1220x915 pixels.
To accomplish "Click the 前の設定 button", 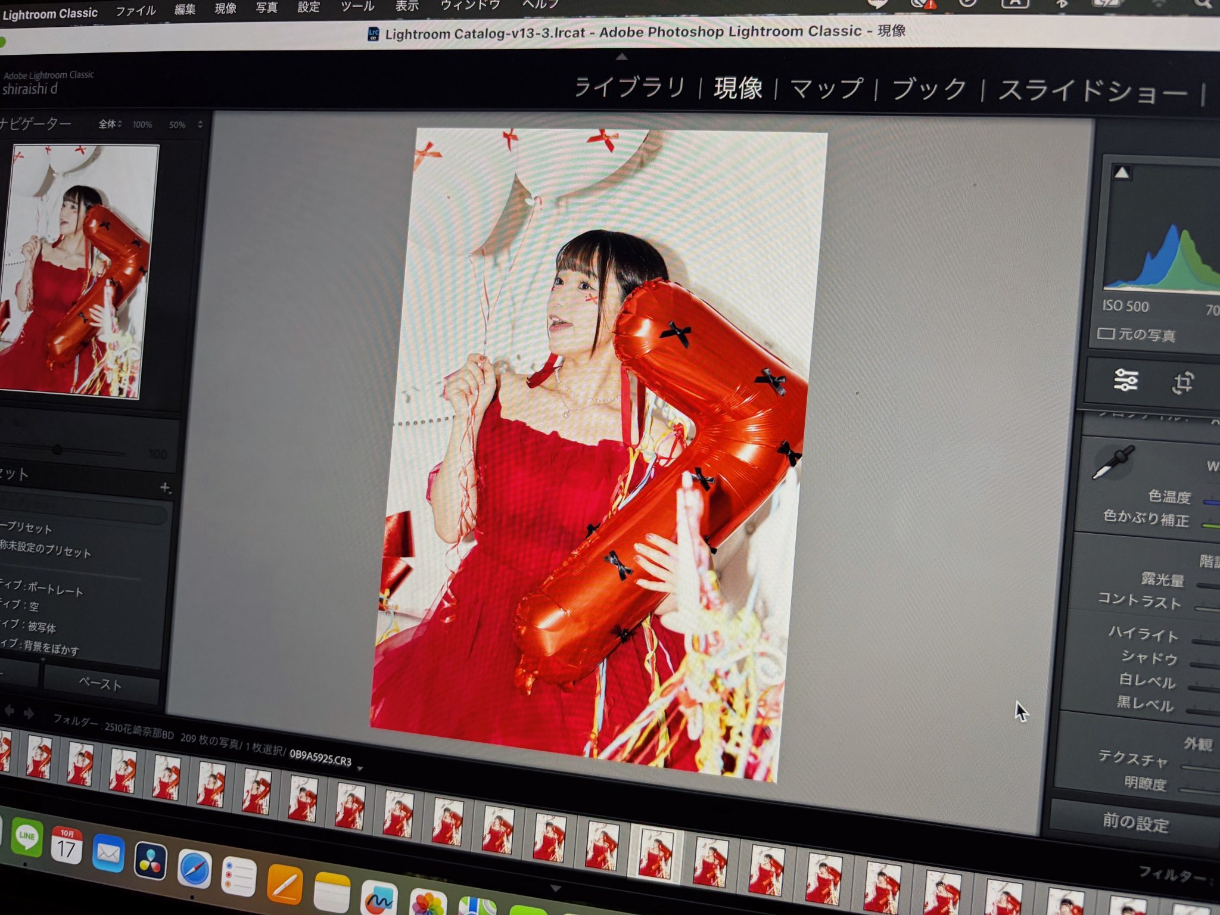I will 1135,822.
